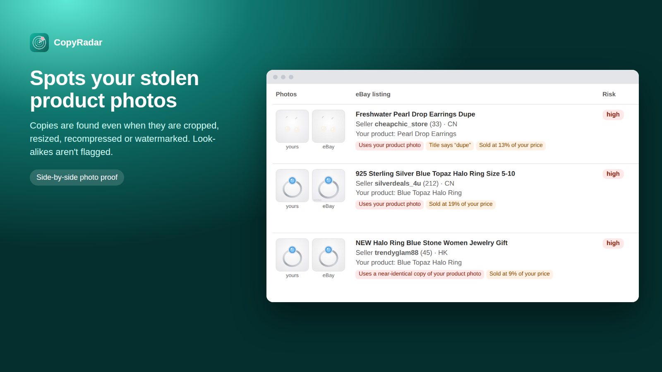The height and width of the screenshot is (372, 662).
Task: Click the near-identical copy tag
Action: pyautogui.click(x=420, y=274)
